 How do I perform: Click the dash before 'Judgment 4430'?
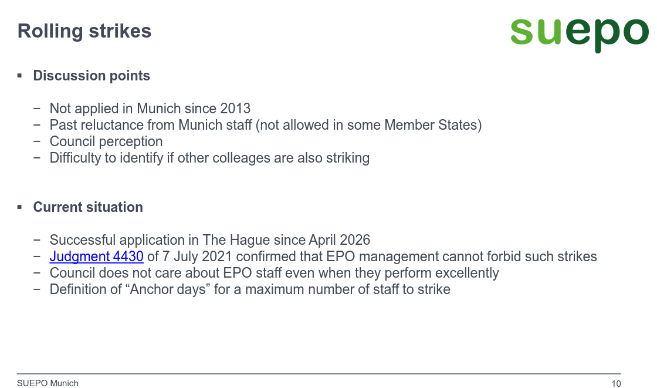click(37, 257)
